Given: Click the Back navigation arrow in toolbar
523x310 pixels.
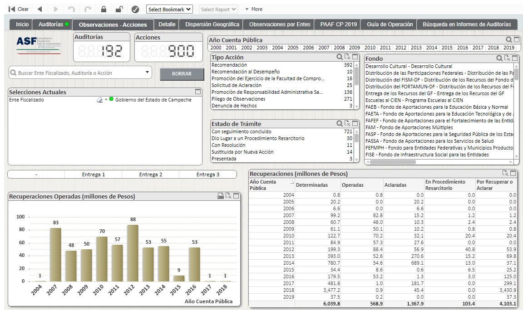Looking at the screenshot, I should [39, 9].
